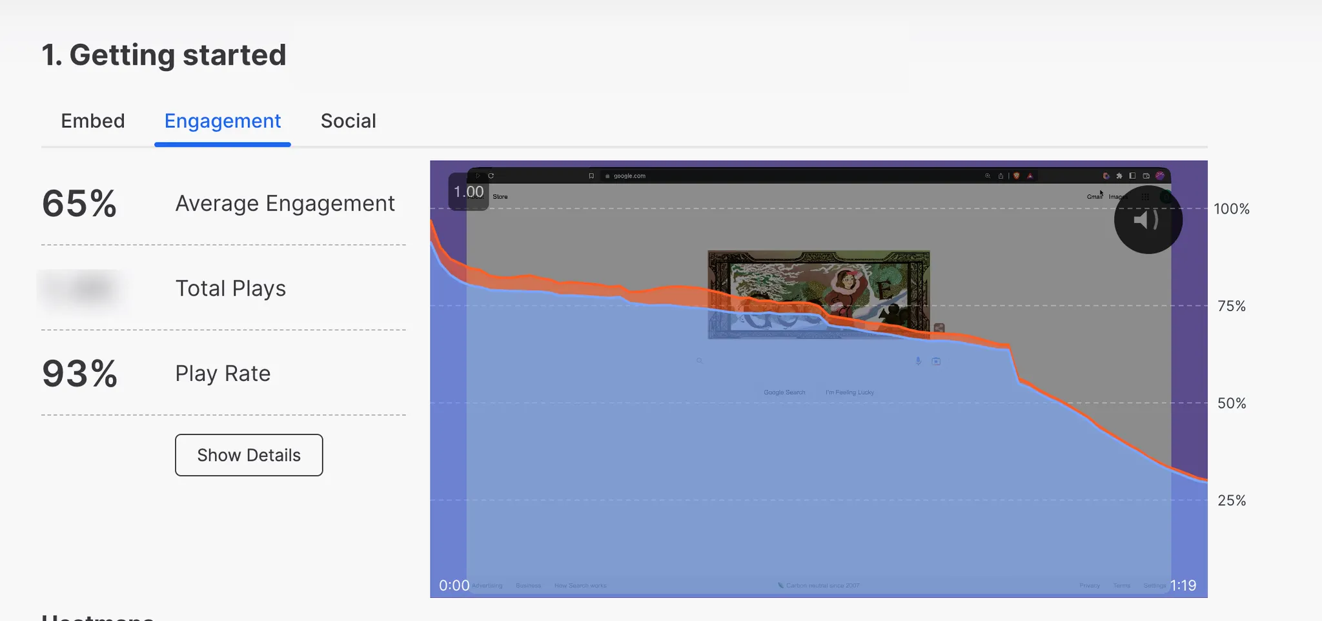Click the '1. Getting started' heading
The width and height of the screenshot is (1322, 621).
164,55
